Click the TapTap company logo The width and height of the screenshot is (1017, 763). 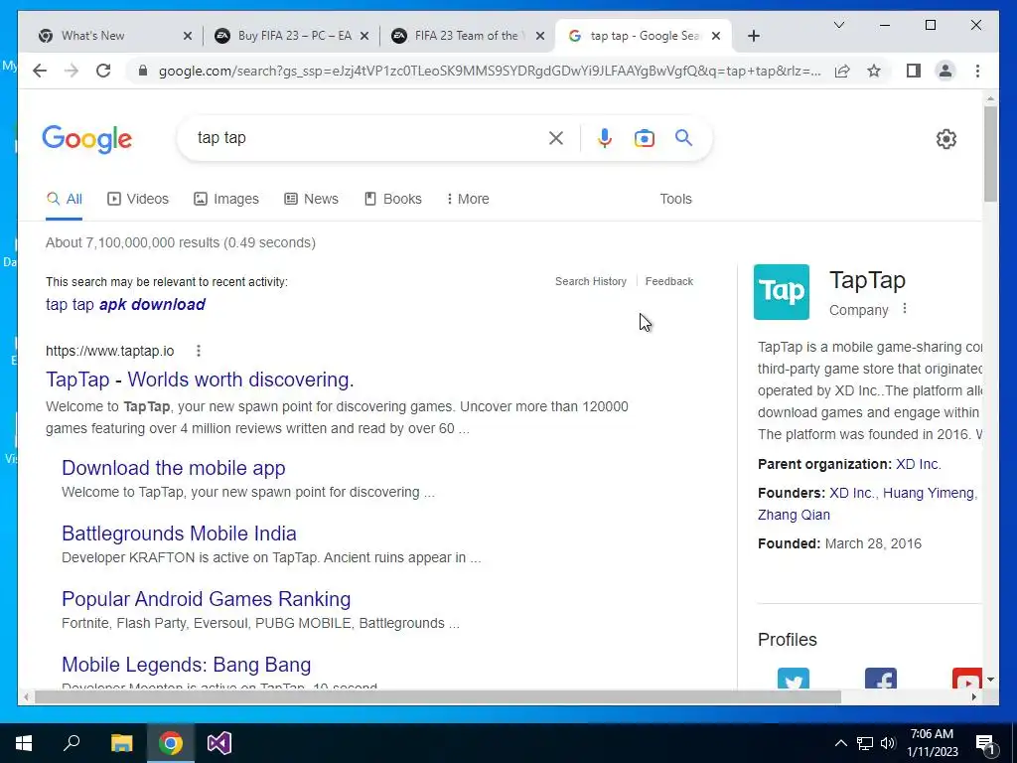pyautogui.click(x=781, y=291)
